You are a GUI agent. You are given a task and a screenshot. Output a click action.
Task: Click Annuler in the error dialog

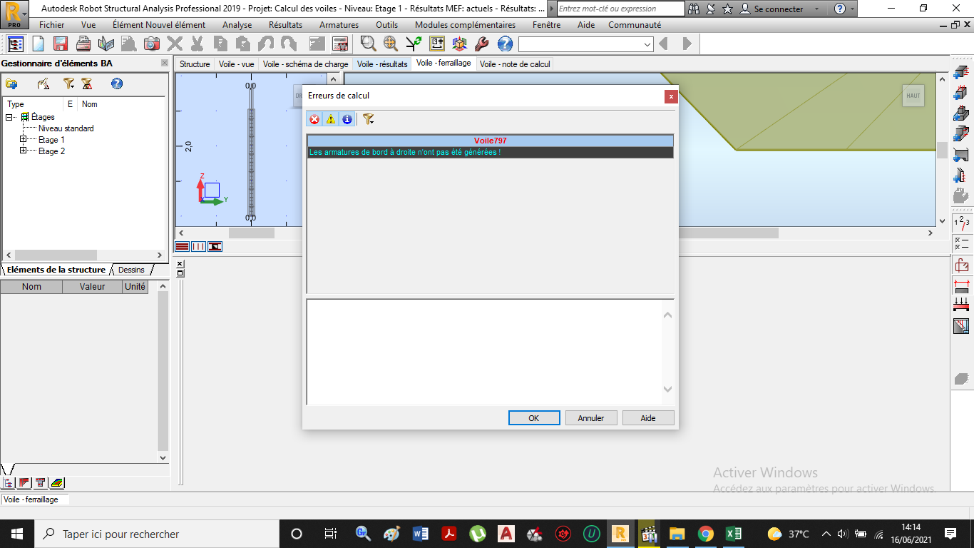(x=591, y=418)
